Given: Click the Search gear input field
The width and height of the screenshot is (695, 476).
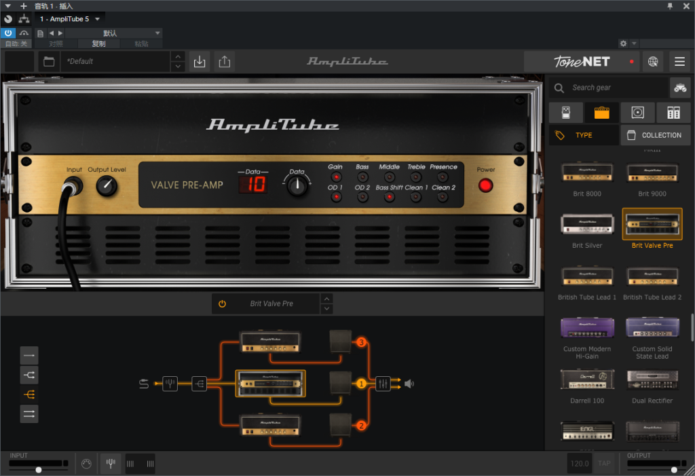Looking at the screenshot, I should tap(609, 88).
